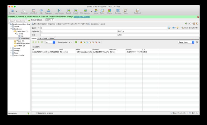This screenshot has width=207, height=125.
Task: Open result view settings gear
Action: coord(197,42)
